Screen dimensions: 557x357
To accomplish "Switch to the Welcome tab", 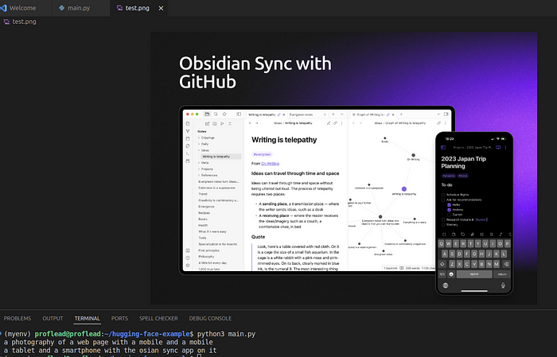I will pos(23,8).
